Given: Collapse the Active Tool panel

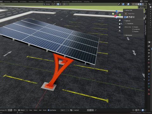Looking at the screenshot, I should coord(128,10).
